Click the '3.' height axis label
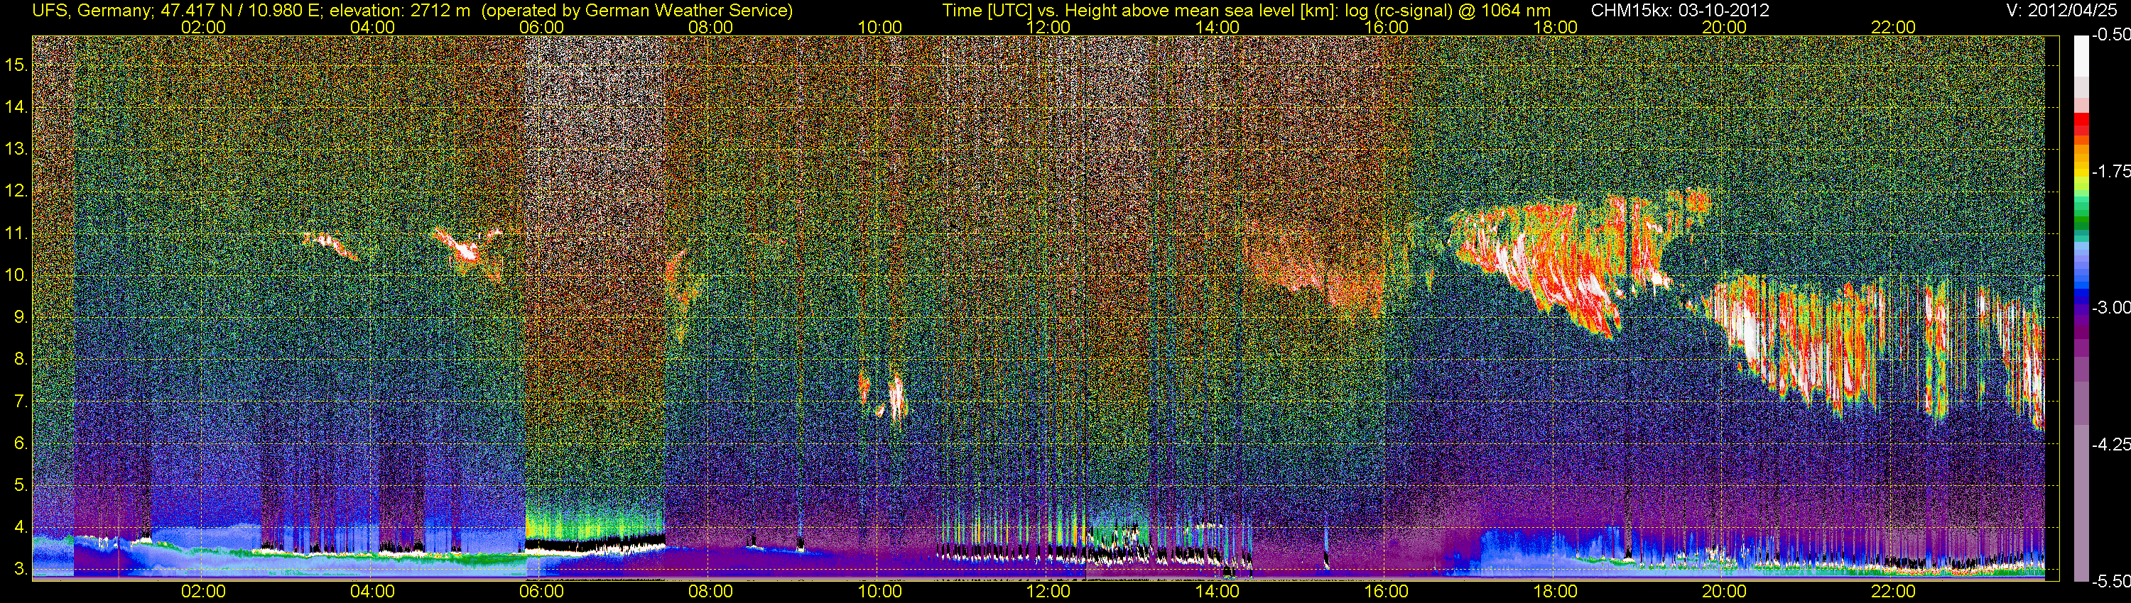Screen dimensions: 2131x603 point(21,569)
